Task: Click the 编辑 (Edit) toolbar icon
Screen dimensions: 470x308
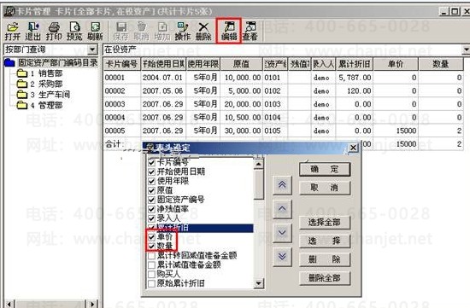Action: [229, 31]
